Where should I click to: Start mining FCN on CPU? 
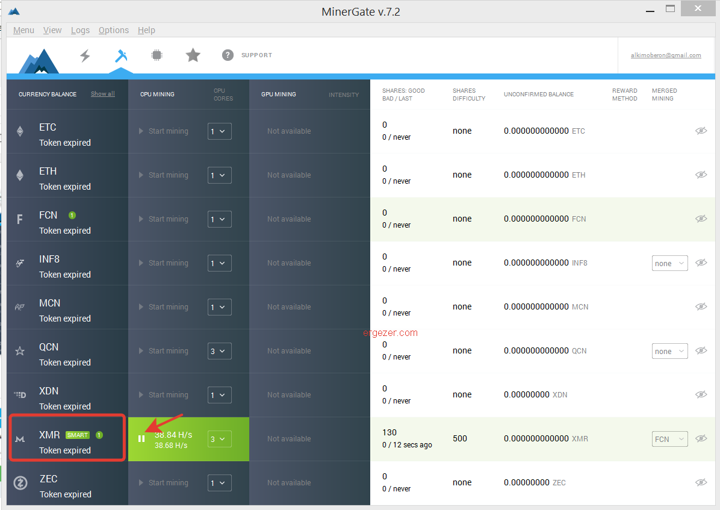[164, 219]
